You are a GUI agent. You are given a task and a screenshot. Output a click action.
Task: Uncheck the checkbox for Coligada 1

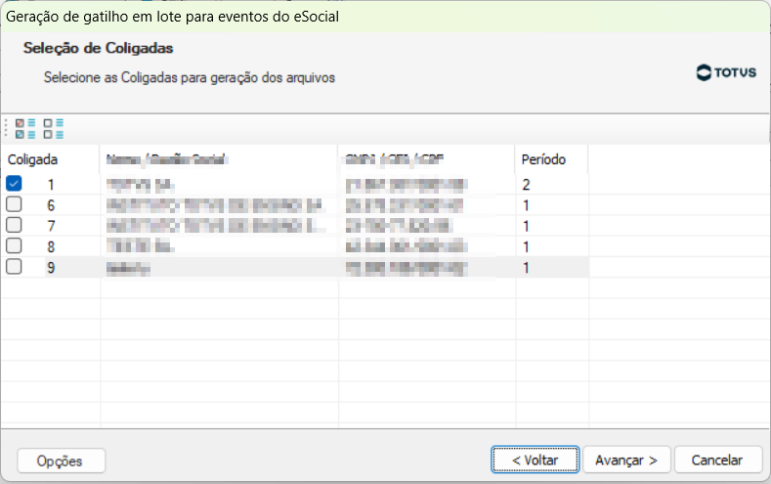coord(14,183)
